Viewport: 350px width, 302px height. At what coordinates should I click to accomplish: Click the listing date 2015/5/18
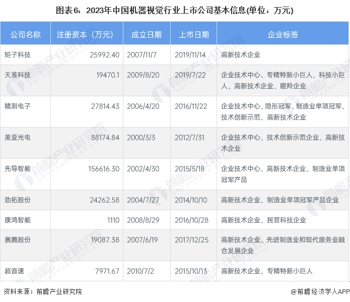pos(189,169)
